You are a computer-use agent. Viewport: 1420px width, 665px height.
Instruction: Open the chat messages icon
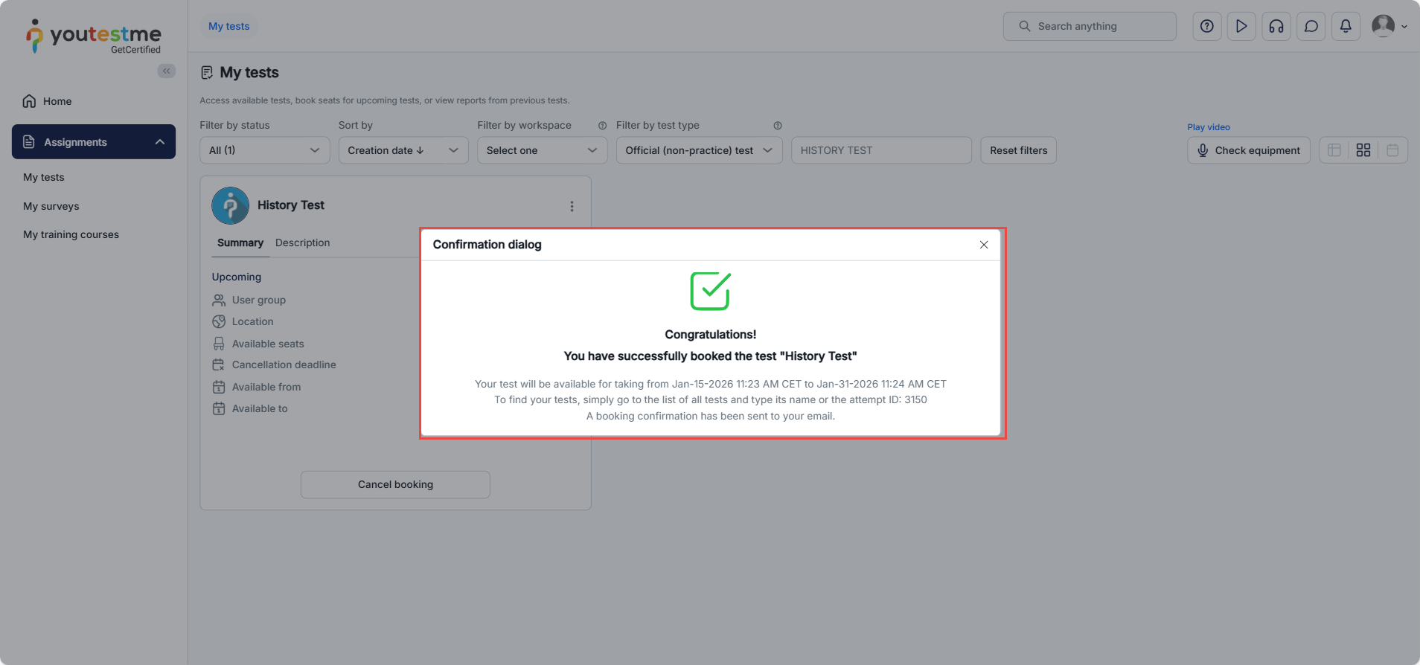(x=1311, y=27)
